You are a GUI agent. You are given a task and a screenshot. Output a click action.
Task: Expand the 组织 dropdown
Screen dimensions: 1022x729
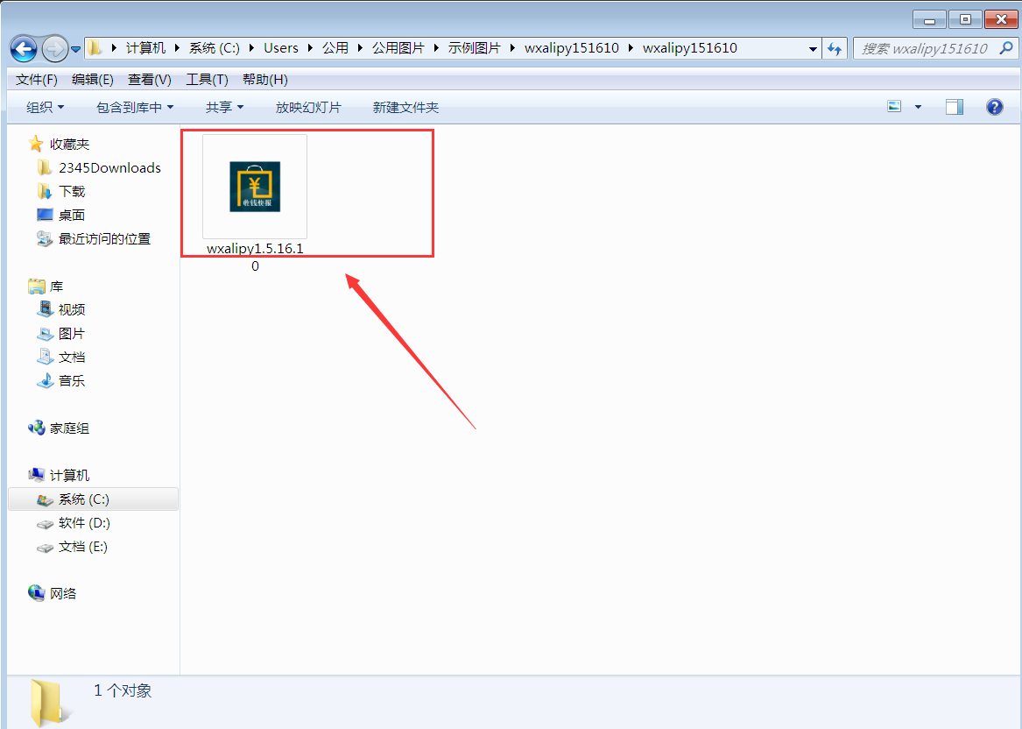coord(45,107)
